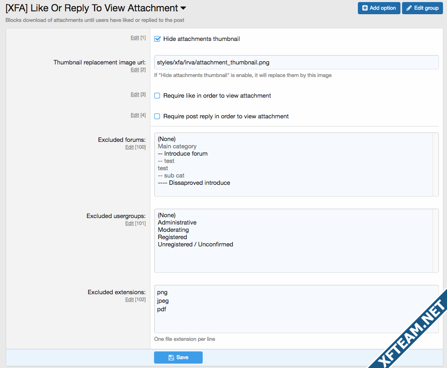Select Main category in Excluded forums
The image size is (447, 368).
click(177, 146)
